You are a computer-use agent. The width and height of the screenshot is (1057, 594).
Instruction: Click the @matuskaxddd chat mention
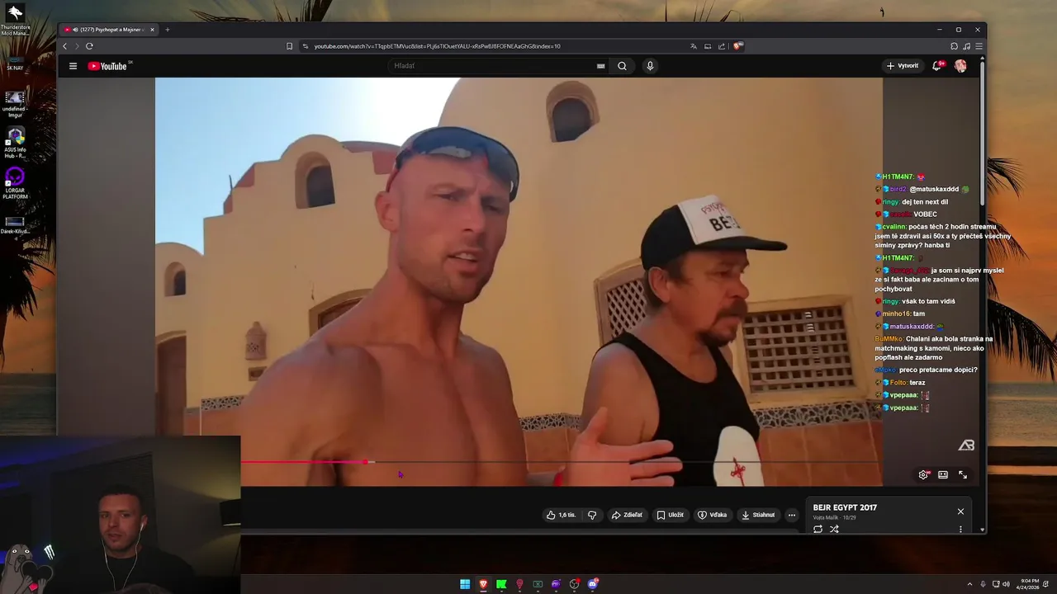(x=934, y=189)
